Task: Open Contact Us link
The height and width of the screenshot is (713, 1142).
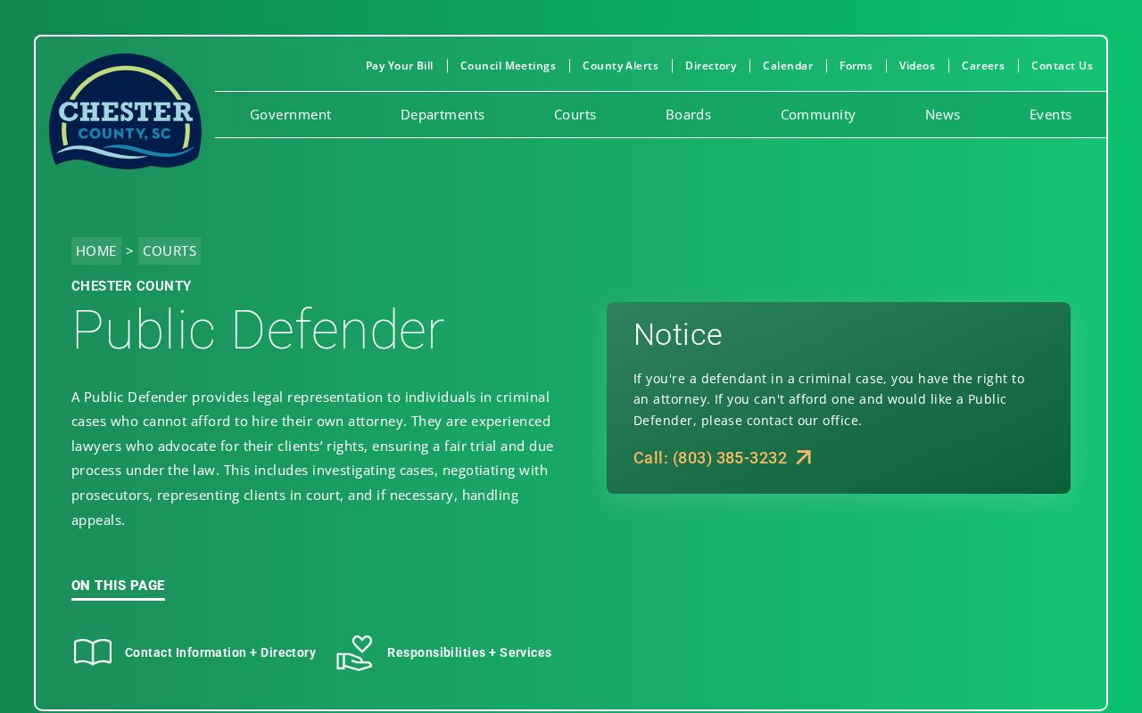Action: tap(1062, 66)
